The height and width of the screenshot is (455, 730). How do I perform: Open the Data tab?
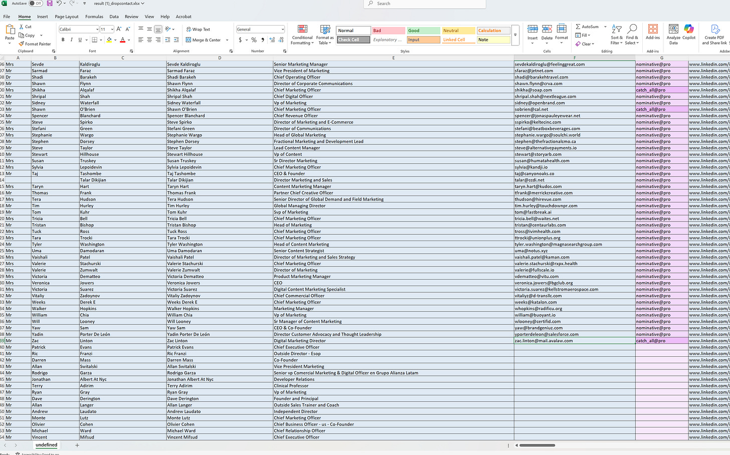coord(114,17)
